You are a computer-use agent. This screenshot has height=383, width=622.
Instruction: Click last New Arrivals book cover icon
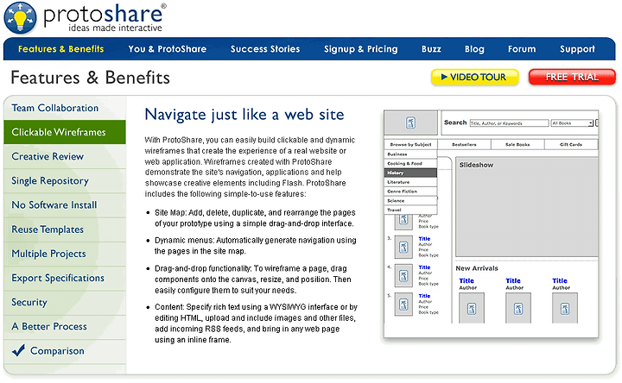pos(565,308)
